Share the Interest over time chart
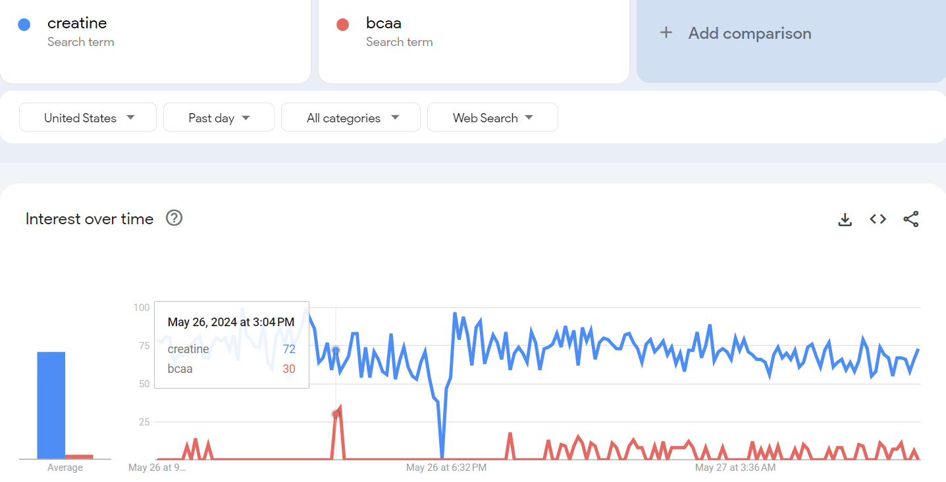Viewport: 946px width, 482px height. 911,219
